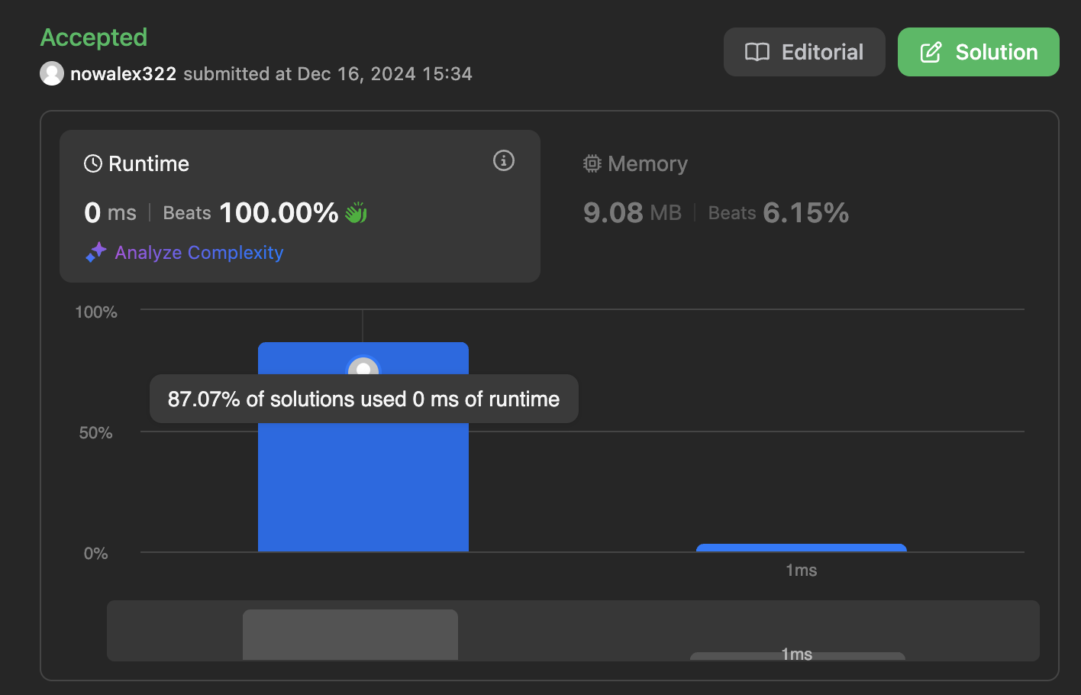The width and height of the screenshot is (1081, 695).
Task: Click the clock icon beside Runtime
Action: [92, 162]
